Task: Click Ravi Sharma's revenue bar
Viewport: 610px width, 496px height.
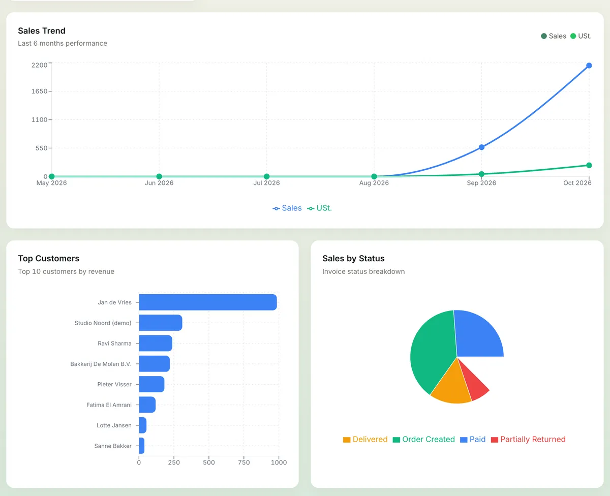Action: [x=156, y=343]
